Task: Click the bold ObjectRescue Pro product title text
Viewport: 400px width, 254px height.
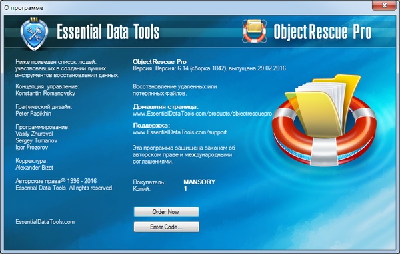Action: pos(160,62)
